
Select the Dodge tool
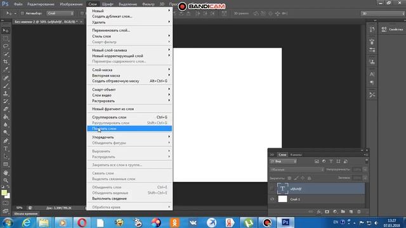pyautogui.click(x=6, y=133)
